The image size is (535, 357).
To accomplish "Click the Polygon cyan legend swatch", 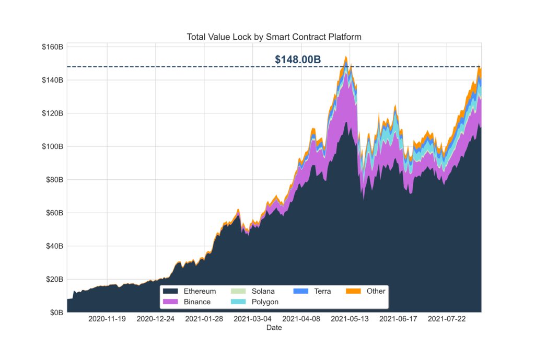I will (238, 302).
